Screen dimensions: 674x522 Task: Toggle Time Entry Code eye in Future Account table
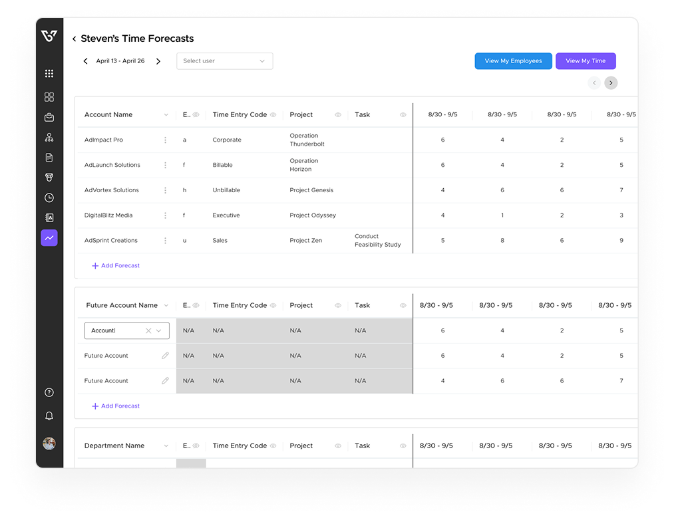273,306
